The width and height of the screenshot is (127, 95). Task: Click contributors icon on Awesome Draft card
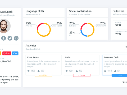click(115, 71)
